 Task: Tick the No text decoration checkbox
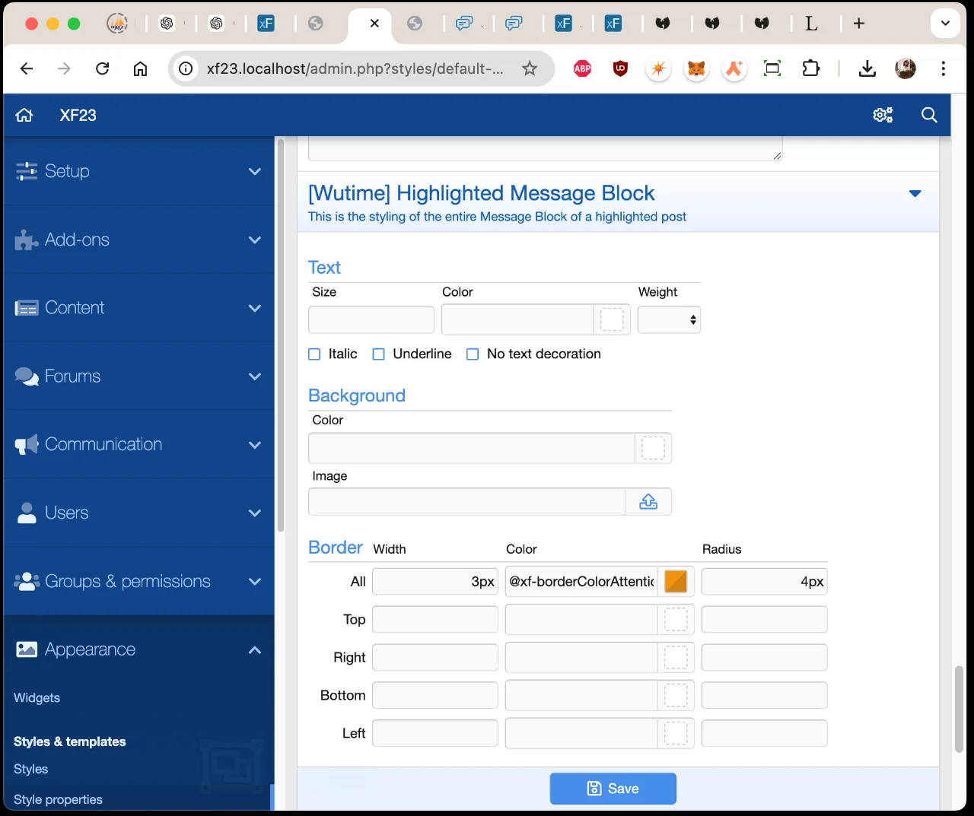coord(473,354)
